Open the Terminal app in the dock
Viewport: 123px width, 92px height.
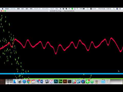[69, 82]
